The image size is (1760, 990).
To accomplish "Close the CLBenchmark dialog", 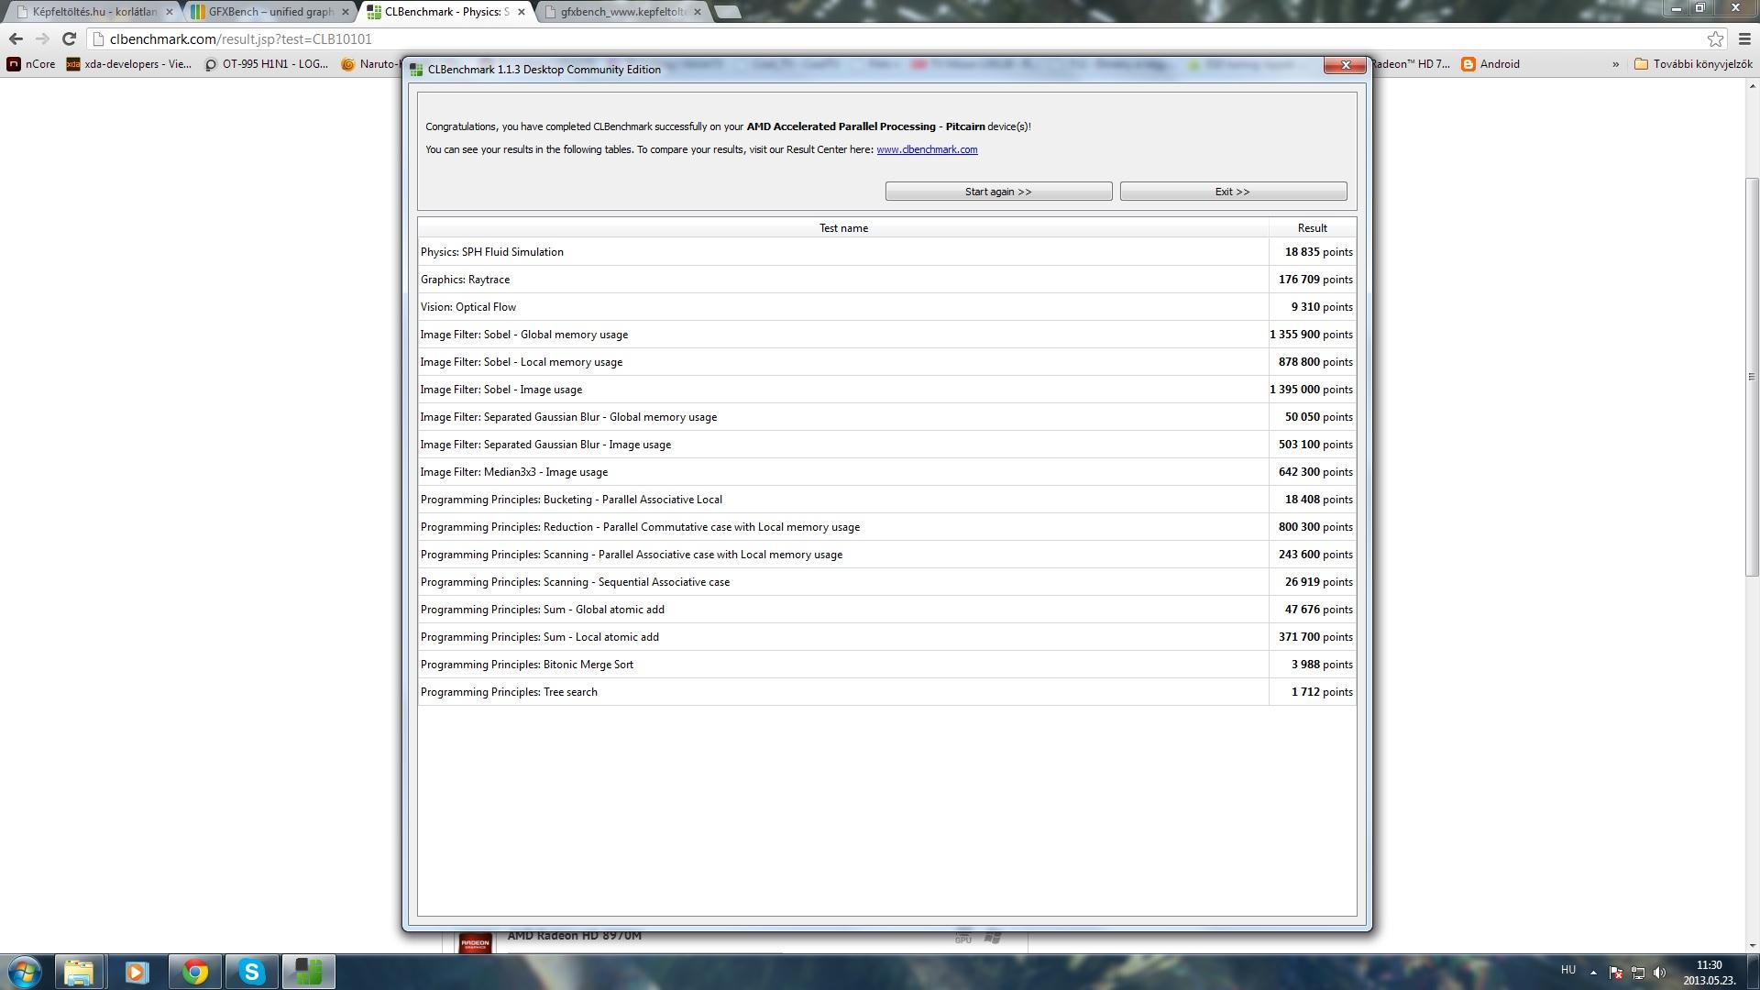I will pyautogui.click(x=1346, y=65).
